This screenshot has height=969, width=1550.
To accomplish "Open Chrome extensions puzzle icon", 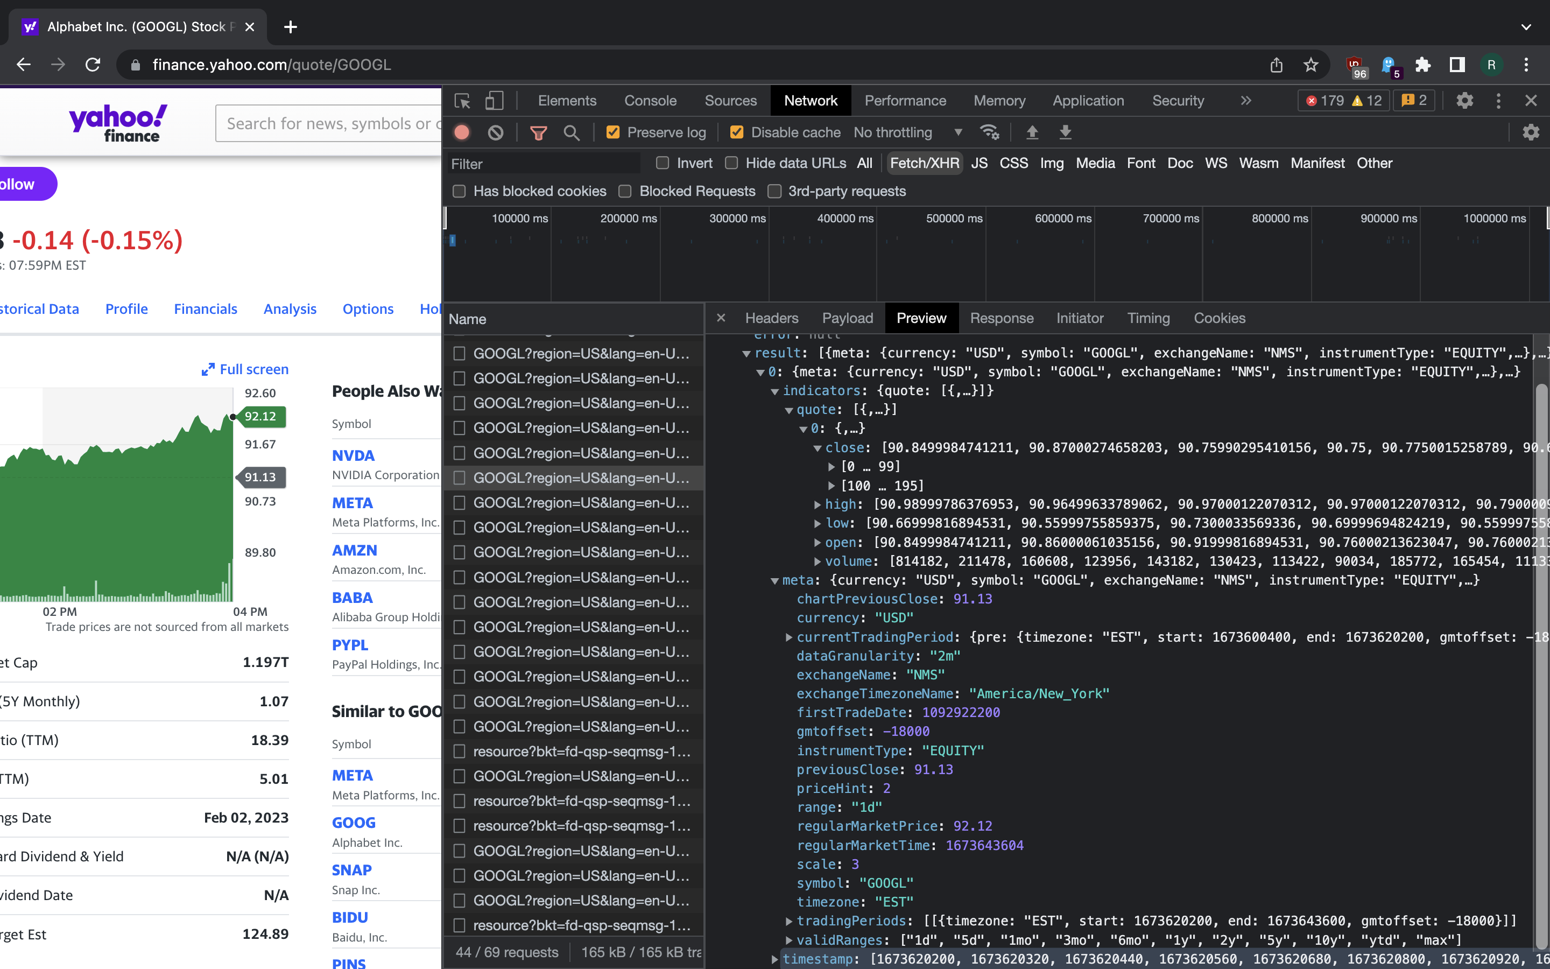I will point(1422,65).
